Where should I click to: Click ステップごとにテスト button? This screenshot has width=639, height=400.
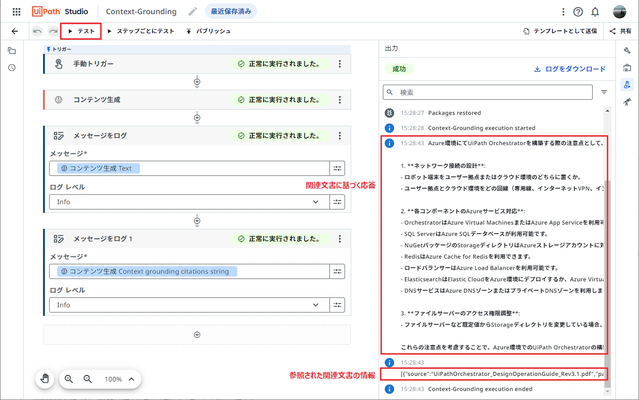[x=141, y=31]
